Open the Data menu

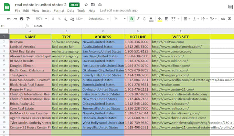click(x=71, y=11)
